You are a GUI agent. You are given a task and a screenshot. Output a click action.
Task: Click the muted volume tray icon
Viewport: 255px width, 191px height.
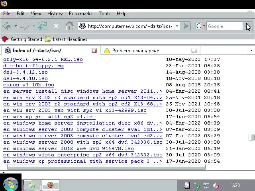[216, 185]
